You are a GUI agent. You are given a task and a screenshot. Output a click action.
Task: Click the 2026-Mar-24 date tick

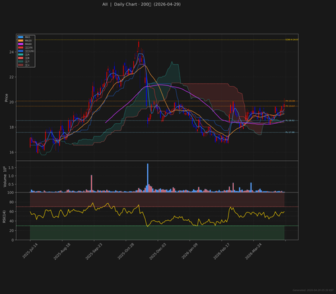tap(253, 252)
